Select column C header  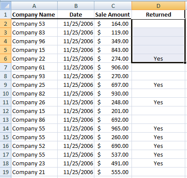pos(113,6)
